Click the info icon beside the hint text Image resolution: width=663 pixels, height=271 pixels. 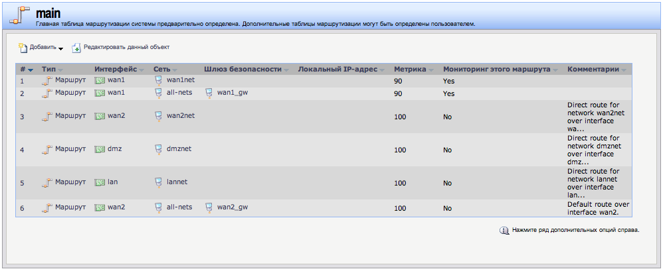coord(504,231)
